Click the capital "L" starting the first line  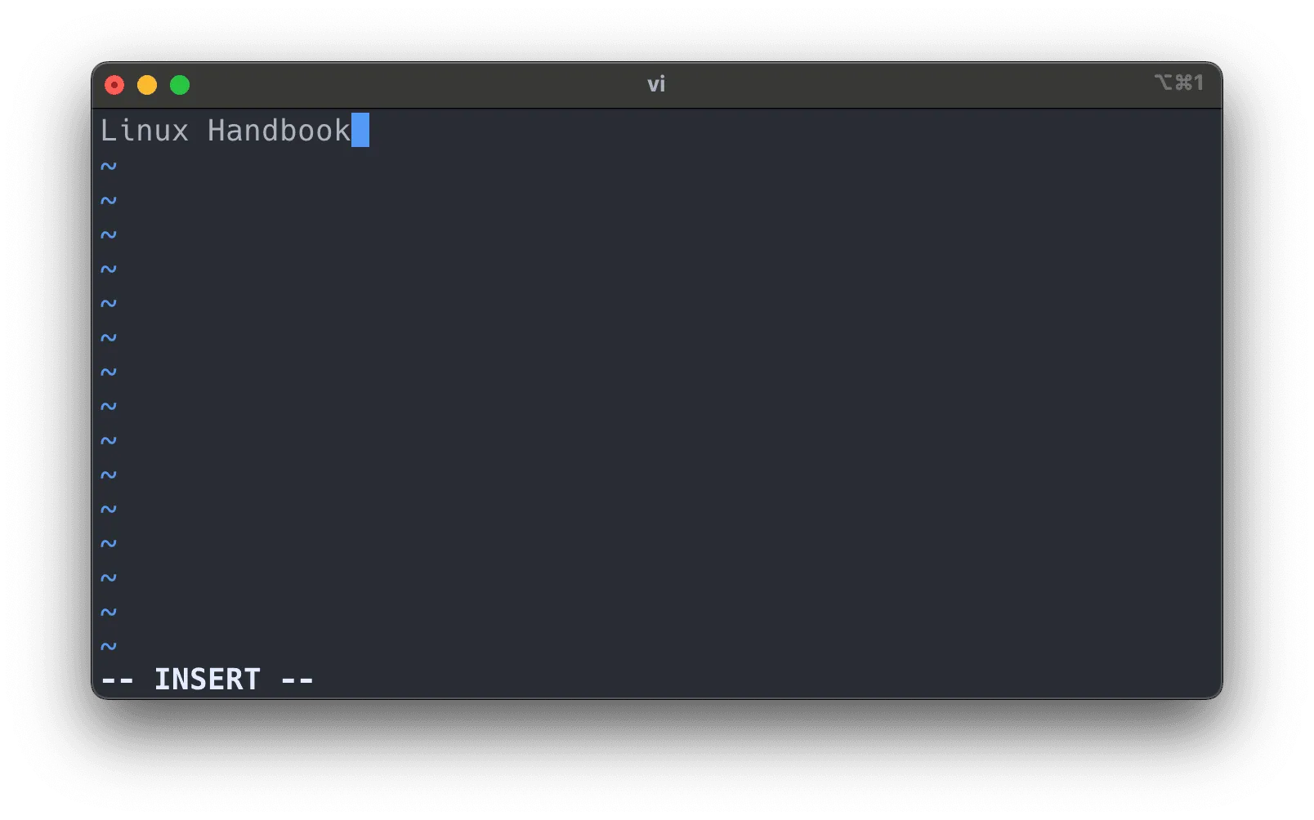(109, 131)
